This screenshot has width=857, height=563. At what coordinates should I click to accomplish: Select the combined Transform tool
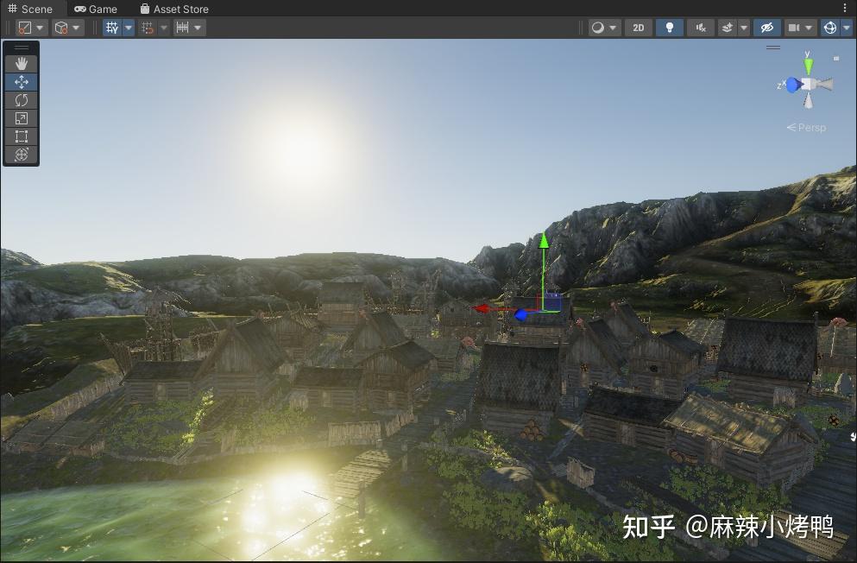coord(21,155)
